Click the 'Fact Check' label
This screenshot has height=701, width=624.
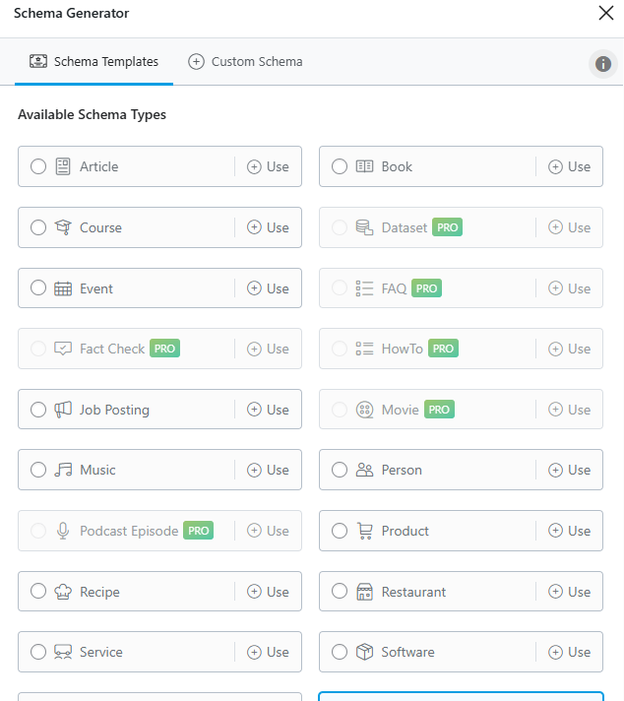click(x=112, y=349)
